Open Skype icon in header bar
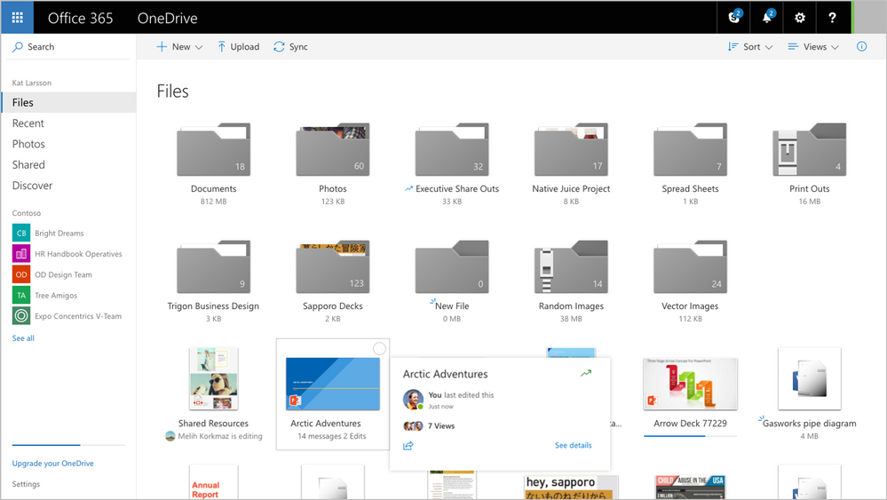The width and height of the screenshot is (887, 500). (733, 18)
